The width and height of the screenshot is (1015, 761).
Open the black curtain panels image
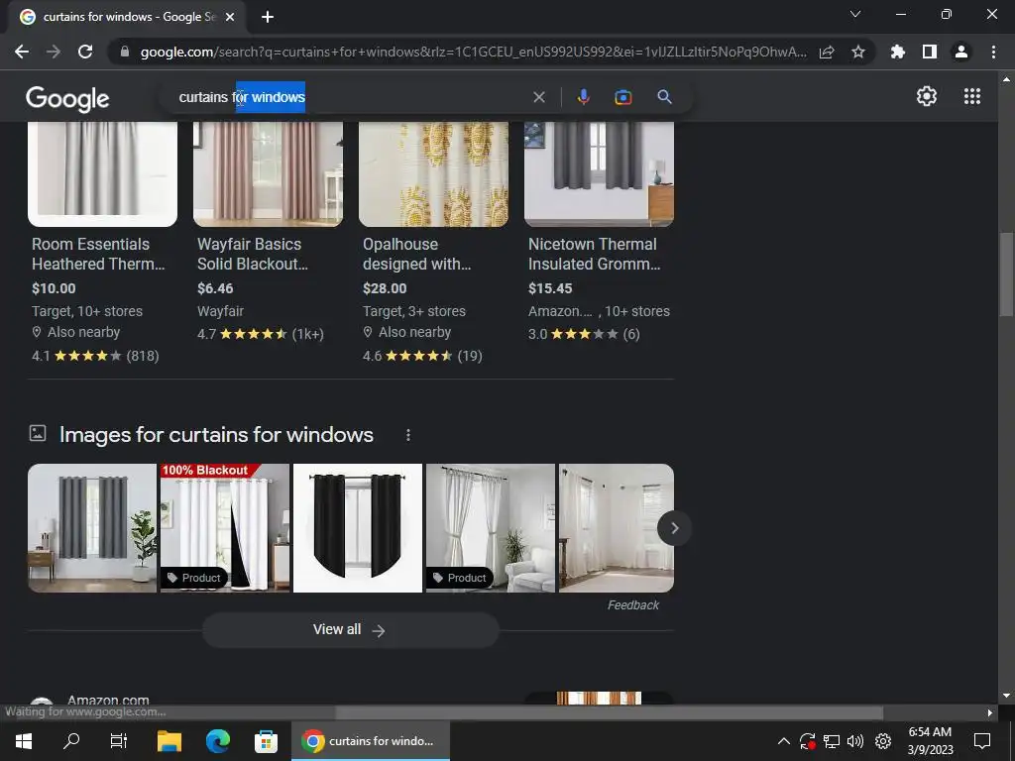click(357, 528)
